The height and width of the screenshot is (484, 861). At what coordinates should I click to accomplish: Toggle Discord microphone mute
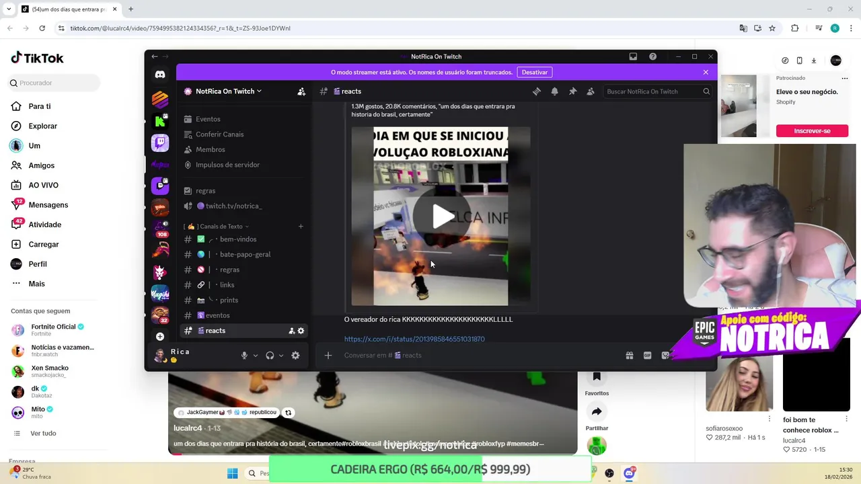pyautogui.click(x=244, y=356)
